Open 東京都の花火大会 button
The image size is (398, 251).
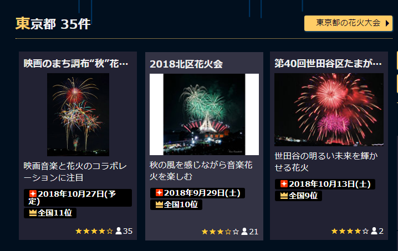point(348,23)
